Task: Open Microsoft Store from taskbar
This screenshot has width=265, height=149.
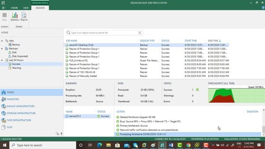Action: 117,145
